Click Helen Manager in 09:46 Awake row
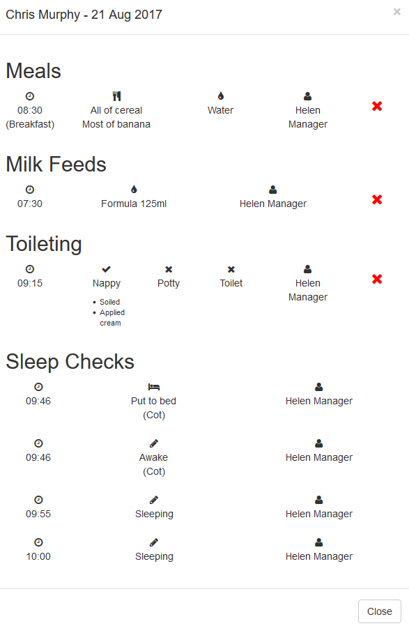 pos(319,457)
